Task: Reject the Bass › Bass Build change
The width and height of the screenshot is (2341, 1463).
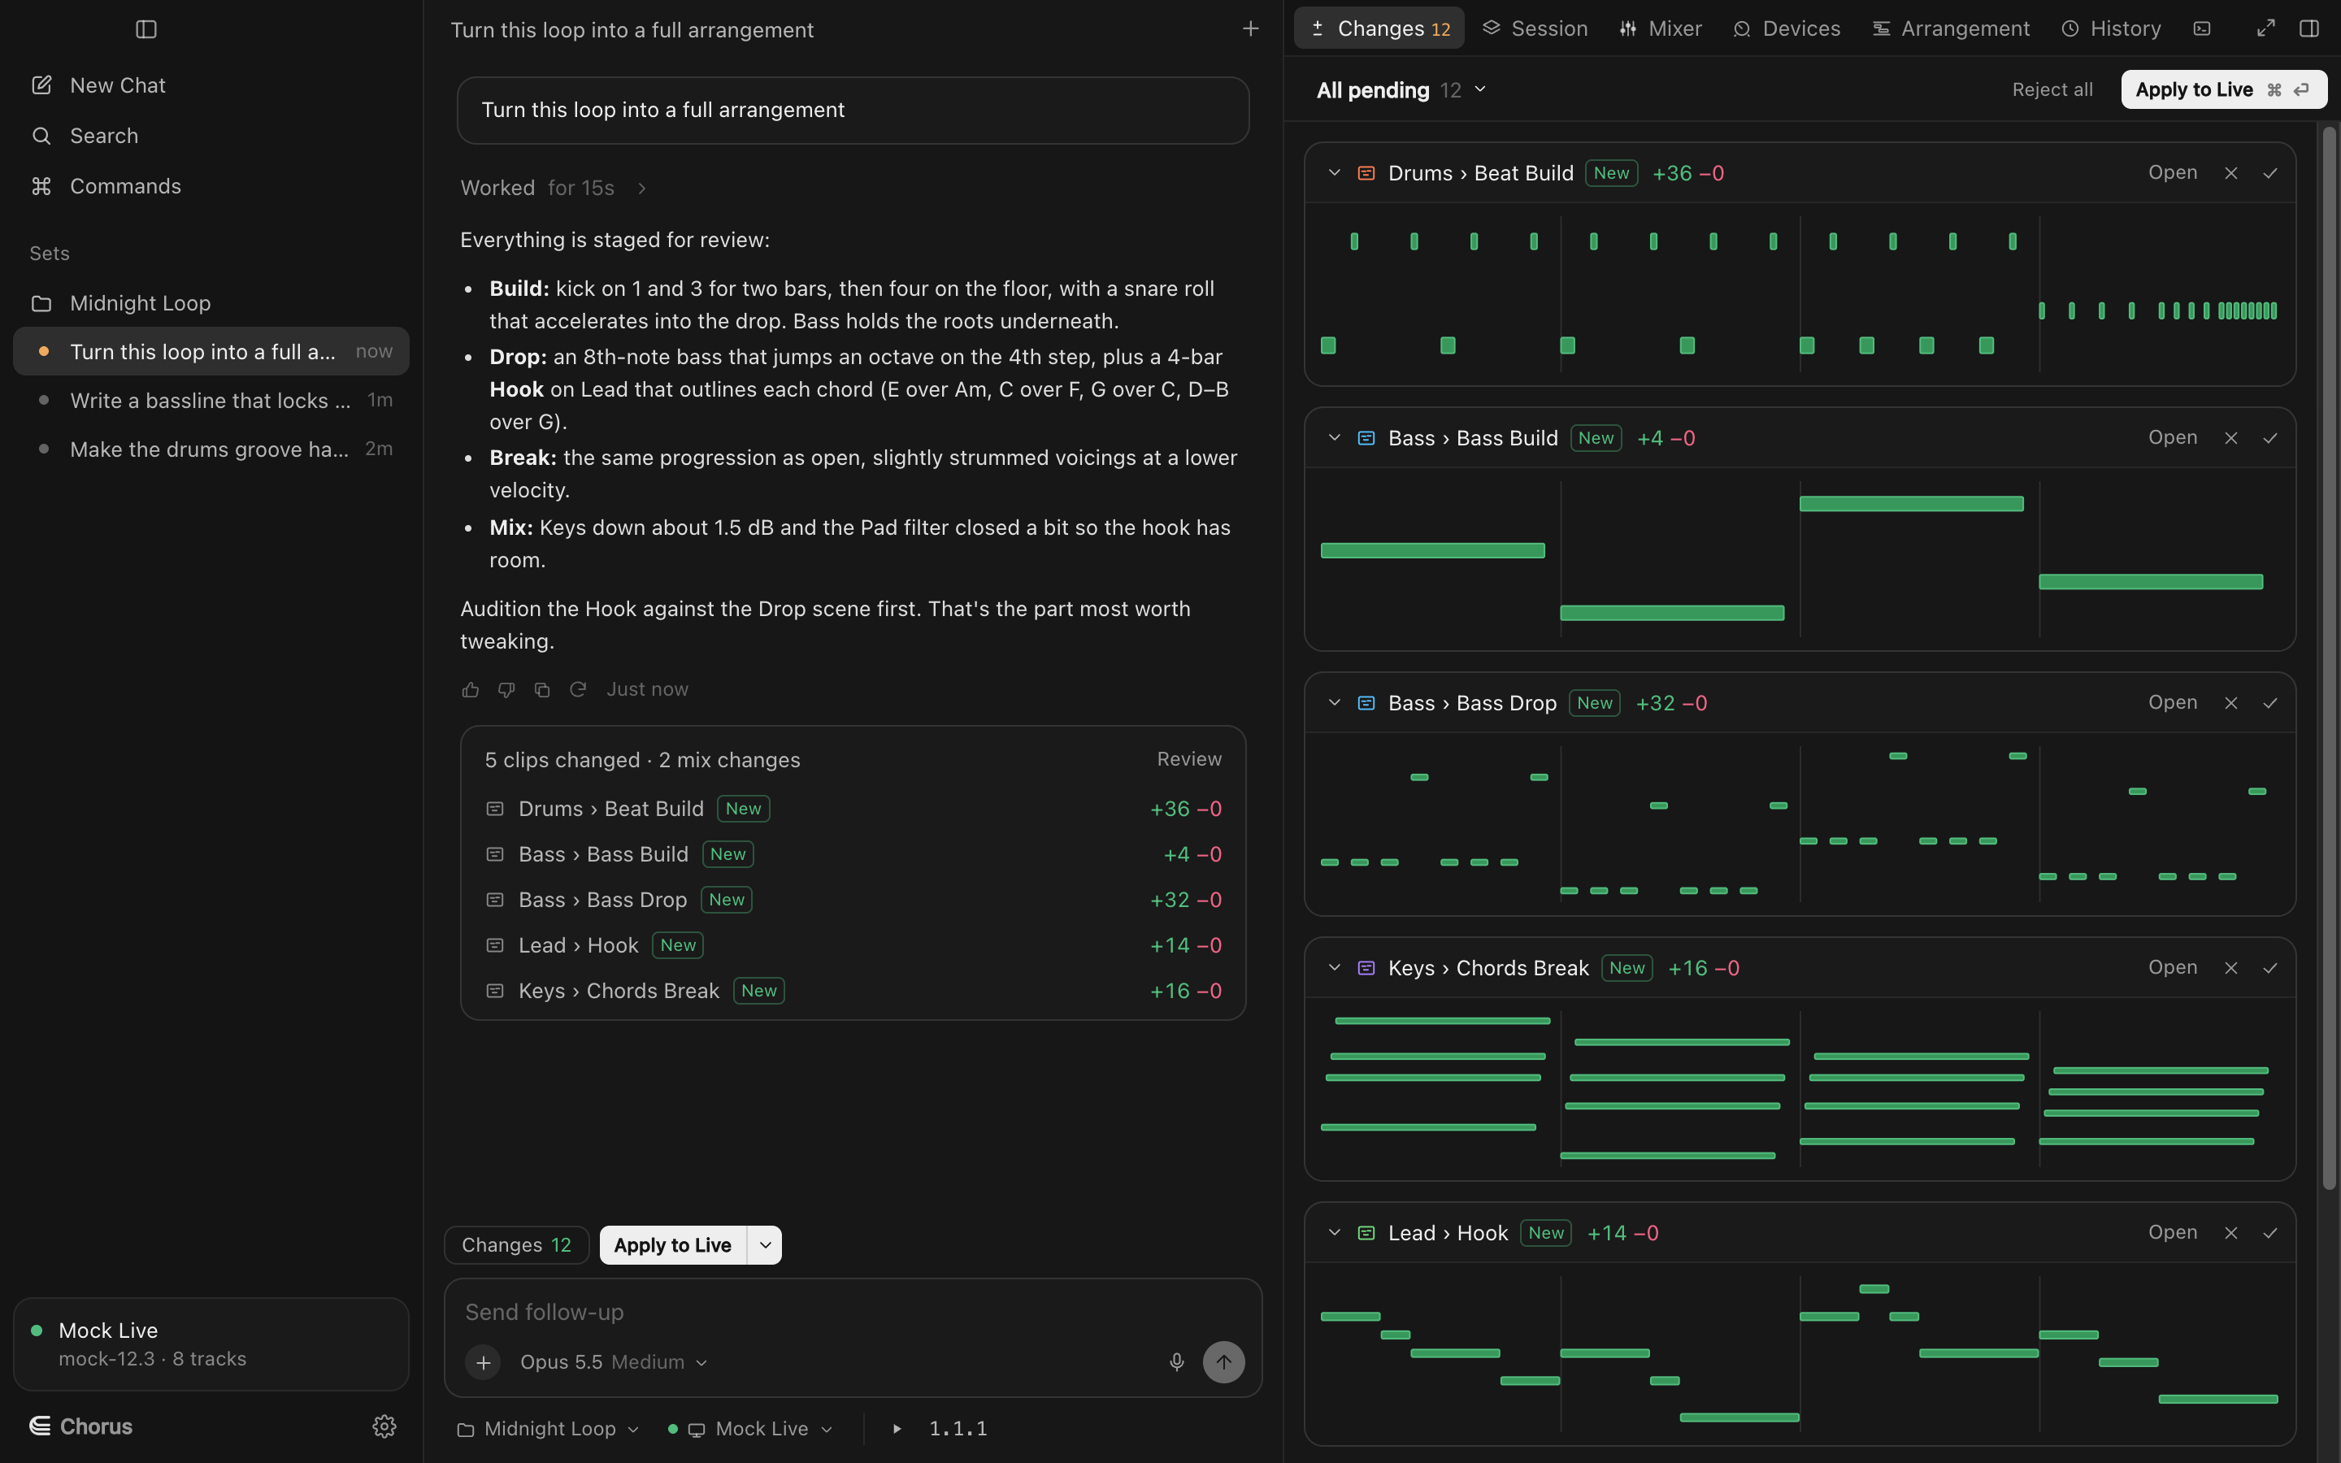Action: pos(2230,438)
